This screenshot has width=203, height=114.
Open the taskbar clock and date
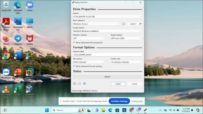click(186, 110)
